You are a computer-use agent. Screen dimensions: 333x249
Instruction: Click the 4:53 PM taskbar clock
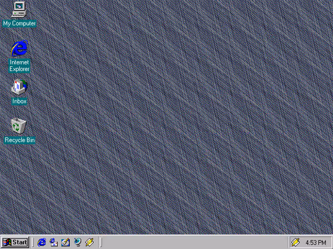[x=316, y=242]
